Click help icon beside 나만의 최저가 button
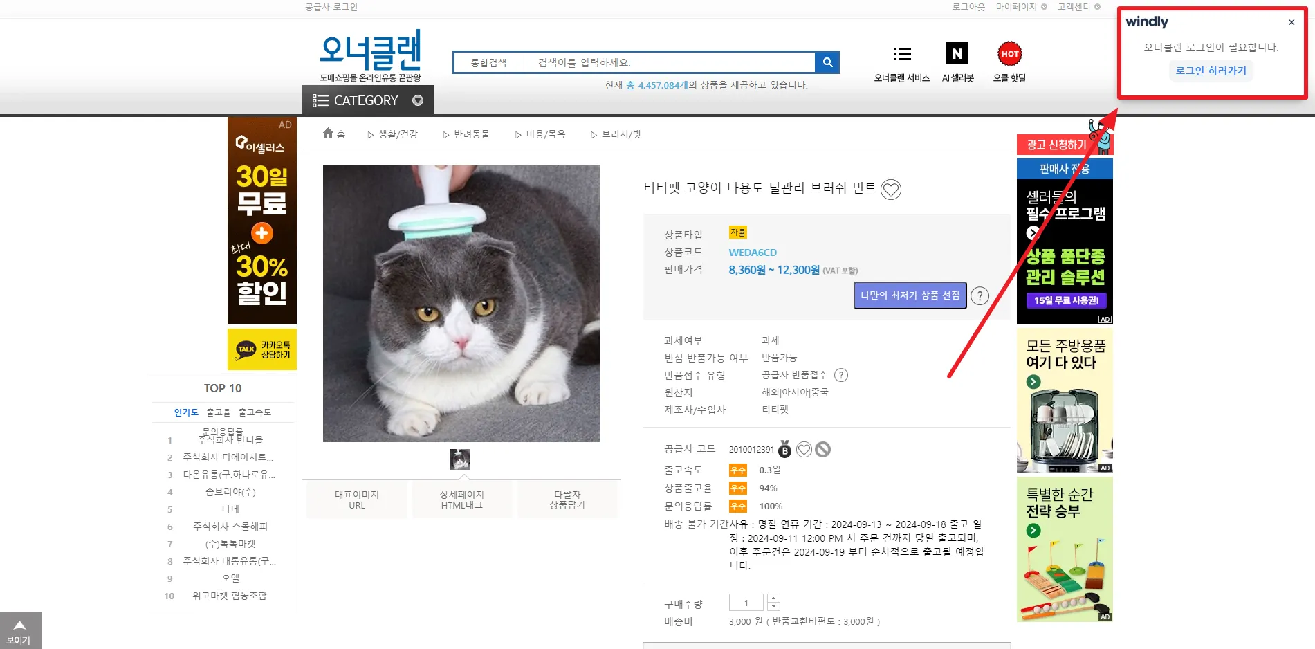1315x649 pixels. pyautogui.click(x=980, y=296)
